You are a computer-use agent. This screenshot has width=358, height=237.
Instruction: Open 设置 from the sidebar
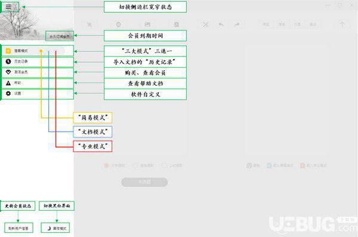pyautogui.click(x=38, y=93)
